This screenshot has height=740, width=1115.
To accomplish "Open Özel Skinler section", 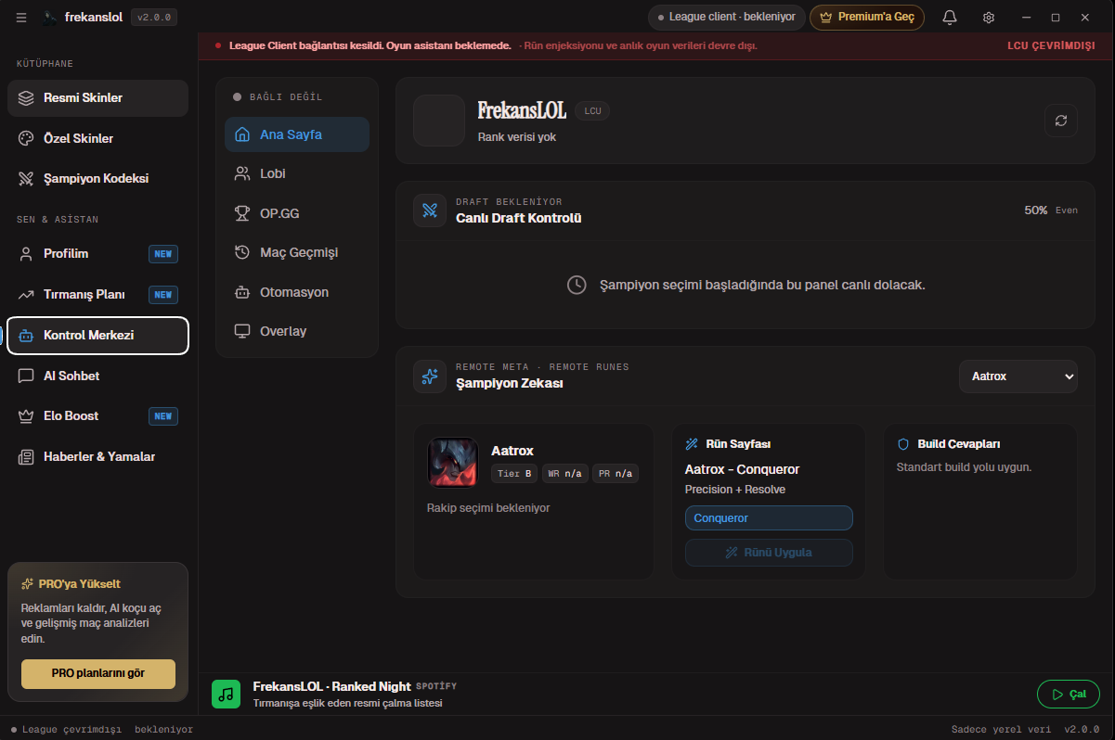I will click(97, 138).
